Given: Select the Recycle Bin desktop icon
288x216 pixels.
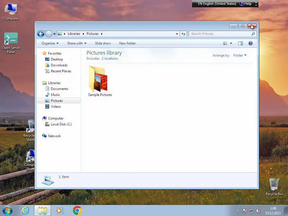Looking at the screenshot, I should tap(274, 187).
